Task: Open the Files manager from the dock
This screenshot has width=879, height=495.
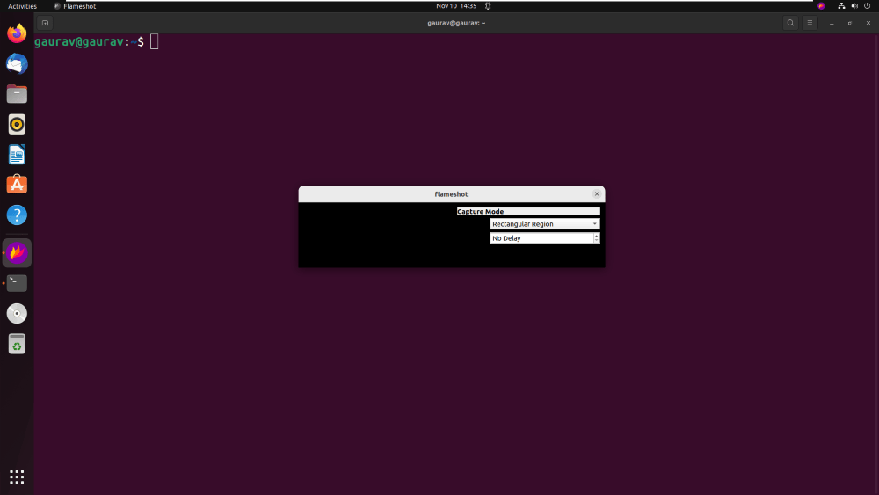Action: pyautogui.click(x=17, y=94)
